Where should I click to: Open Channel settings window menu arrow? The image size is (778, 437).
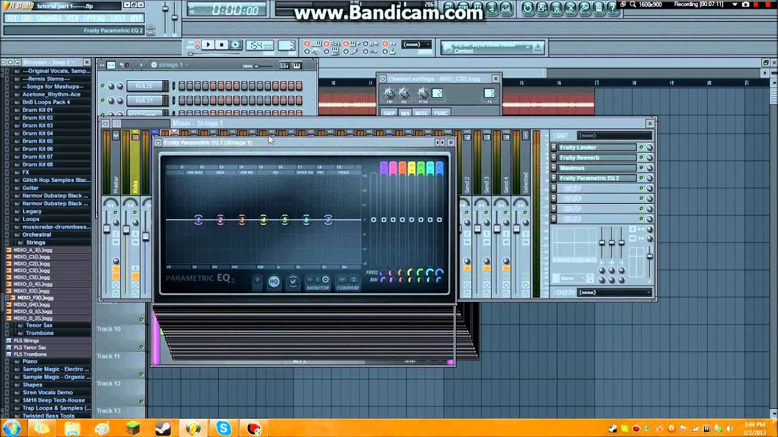[383, 79]
